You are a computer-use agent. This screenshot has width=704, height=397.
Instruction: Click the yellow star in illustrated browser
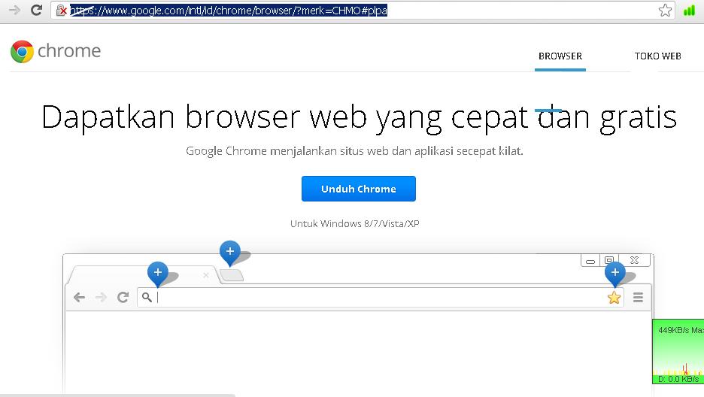[614, 298]
